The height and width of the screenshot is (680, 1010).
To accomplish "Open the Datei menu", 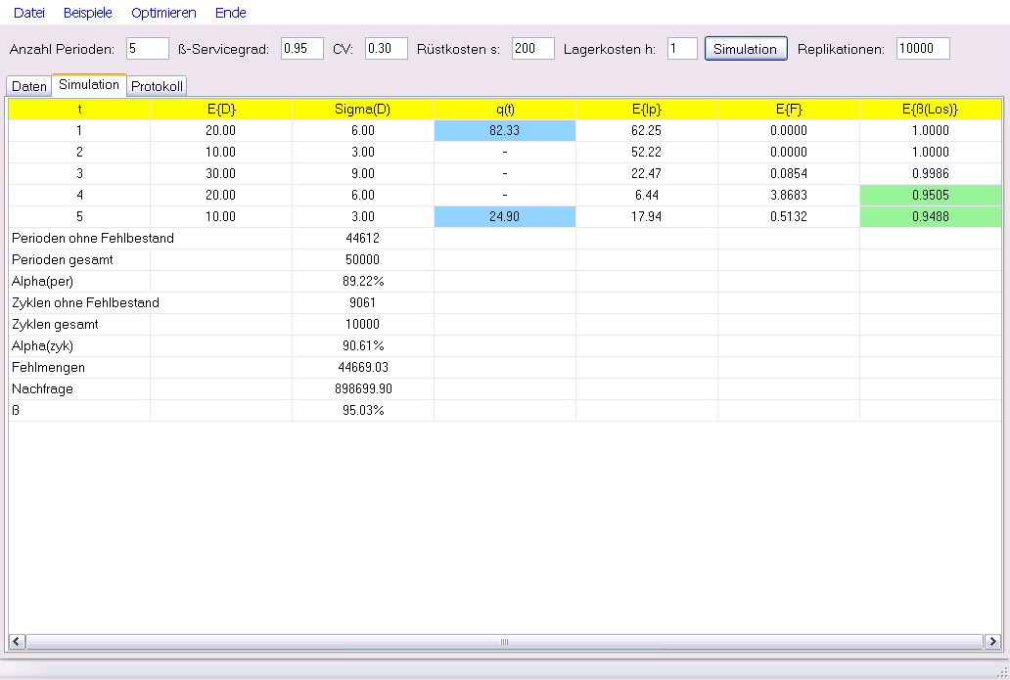I will (x=29, y=13).
